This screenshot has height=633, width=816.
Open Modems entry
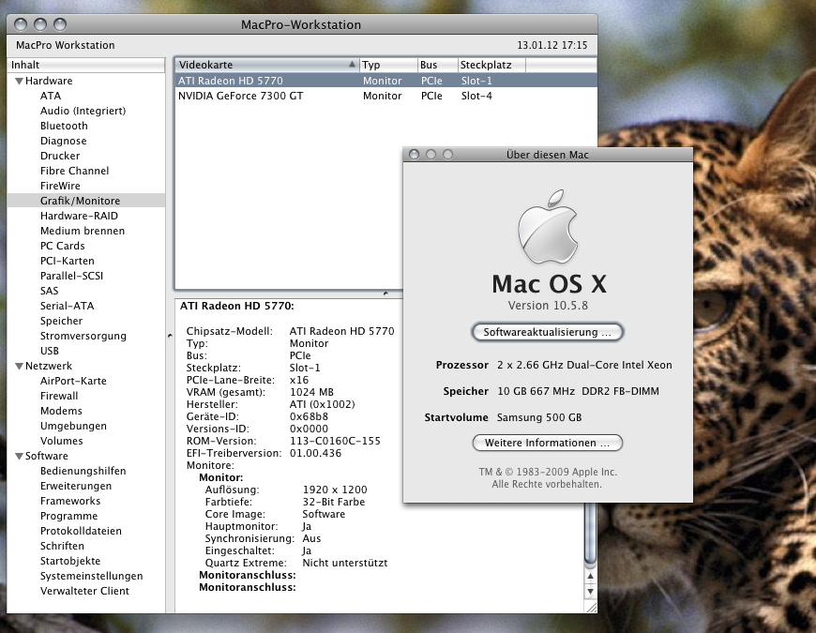tap(61, 411)
